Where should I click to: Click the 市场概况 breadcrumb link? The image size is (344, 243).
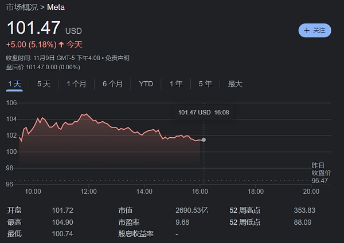pos(22,7)
